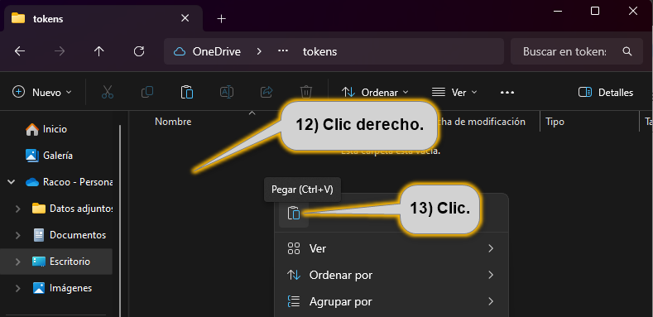
Task: Maximize the File Explorer window
Action: 595,12
